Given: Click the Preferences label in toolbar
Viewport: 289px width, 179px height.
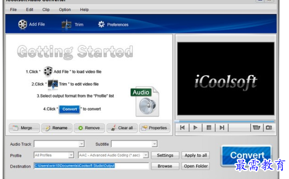Looking at the screenshot, I should (118, 25).
